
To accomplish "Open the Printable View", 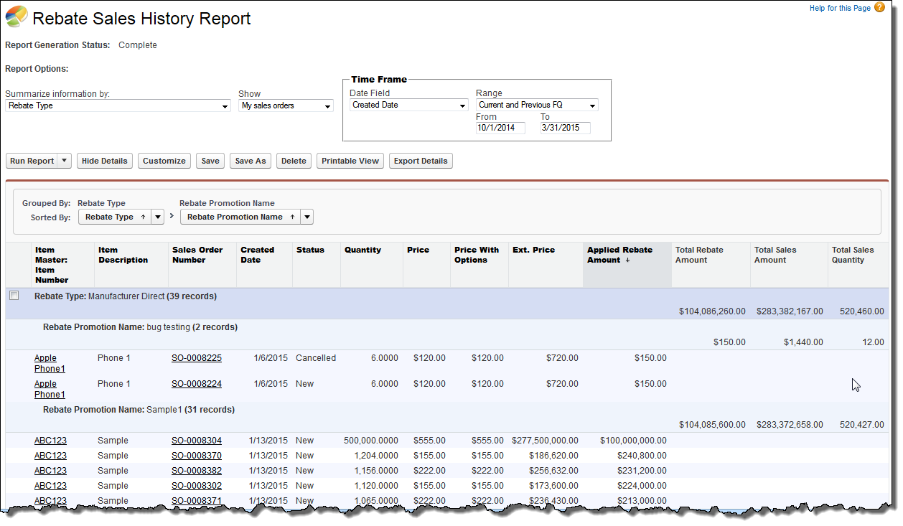I will pos(350,161).
